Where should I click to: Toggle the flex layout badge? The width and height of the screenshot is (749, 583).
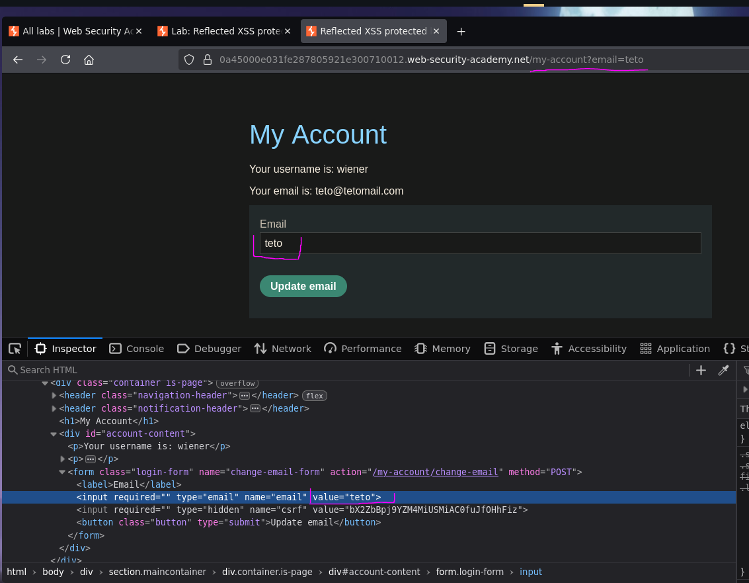point(314,396)
